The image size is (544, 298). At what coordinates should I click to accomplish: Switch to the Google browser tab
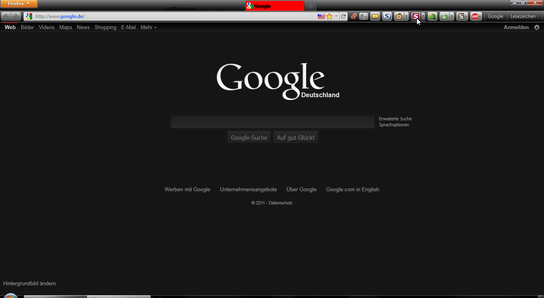[x=274, y=6]
